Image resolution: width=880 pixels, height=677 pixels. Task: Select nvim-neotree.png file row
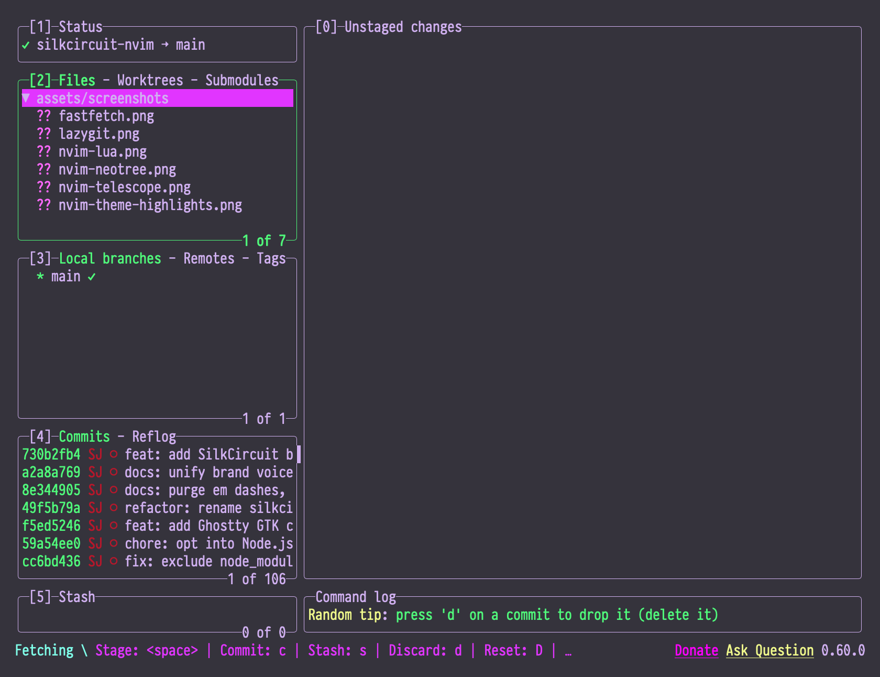coord(158,169)
